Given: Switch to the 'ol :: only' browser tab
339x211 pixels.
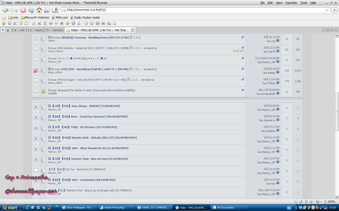Looking at the screenshot, I should click(35, 30).
